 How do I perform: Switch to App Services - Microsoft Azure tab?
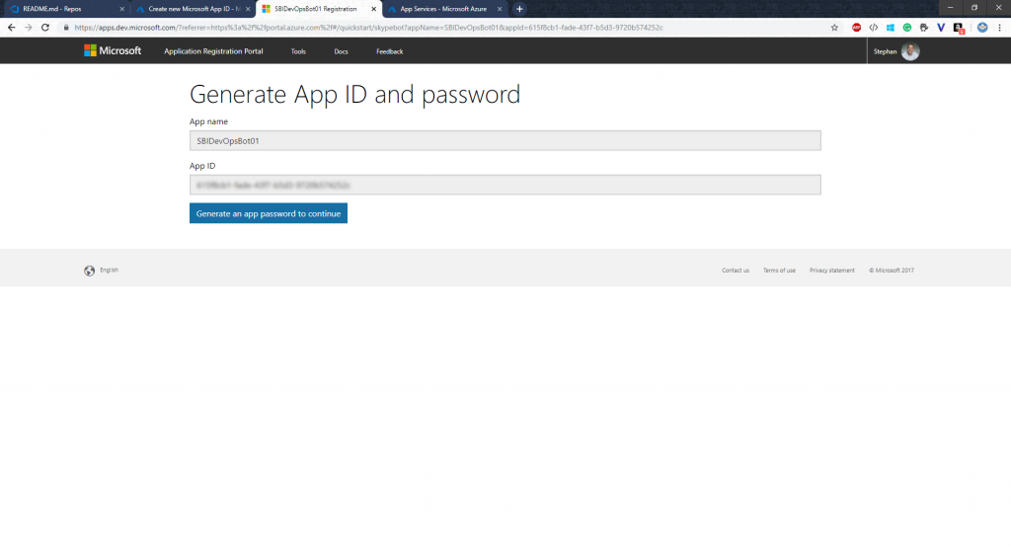click(x=443, y=9)
